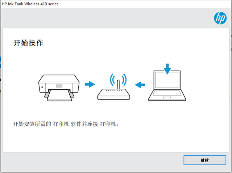Click the blue arrow pointing left from laptop
Viewport: 232px width, 173px height.
[140, 85]
